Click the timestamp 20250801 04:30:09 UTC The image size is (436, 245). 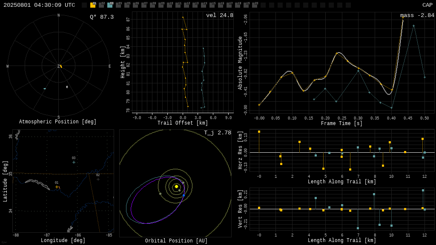(x=39, y=5)
